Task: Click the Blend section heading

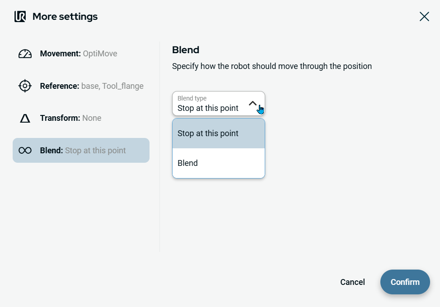Action: click(x=186, y=50)
